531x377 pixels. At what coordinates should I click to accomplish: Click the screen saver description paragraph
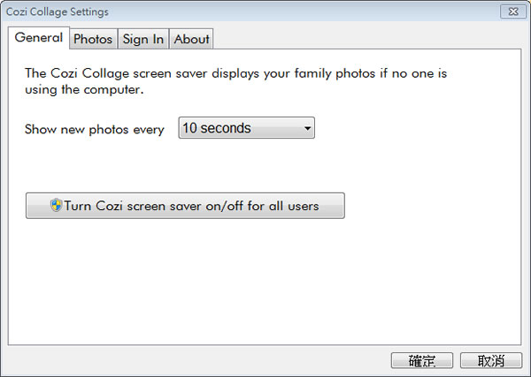click(235, 81)
